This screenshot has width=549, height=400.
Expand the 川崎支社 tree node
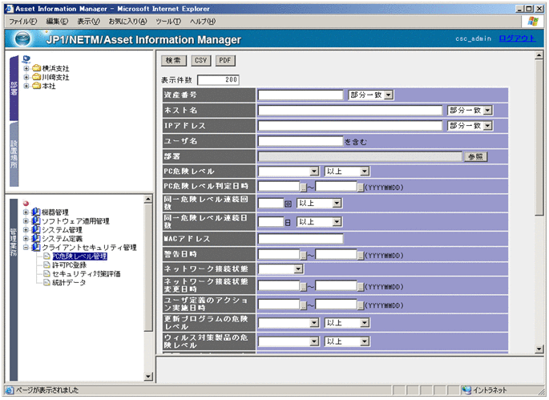[26, 77]
